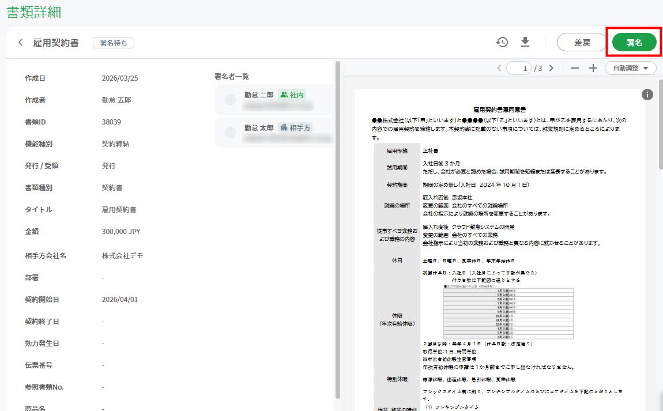
Task: Click the 契約終了日 label
Action: 42,322
